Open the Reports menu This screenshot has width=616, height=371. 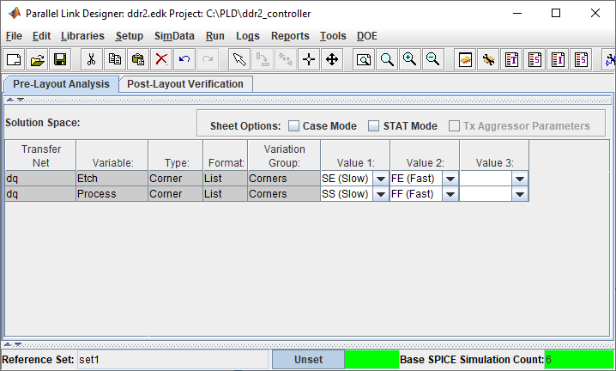click(290, 36)
